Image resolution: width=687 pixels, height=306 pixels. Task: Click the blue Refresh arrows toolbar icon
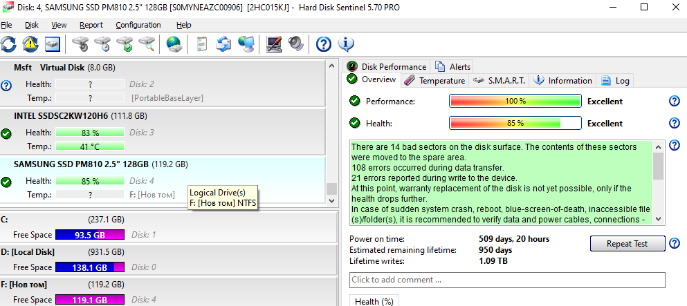(8, 44)
